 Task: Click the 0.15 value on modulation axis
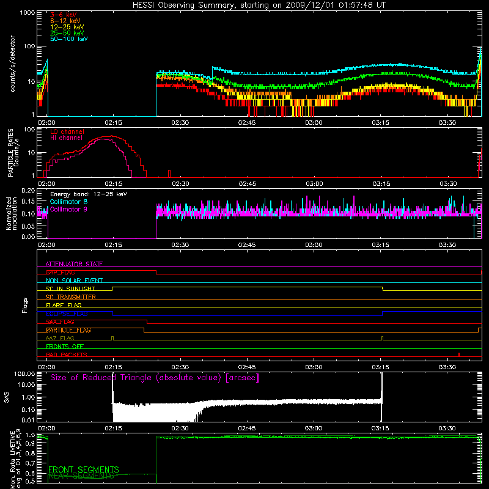pos(28,202)
